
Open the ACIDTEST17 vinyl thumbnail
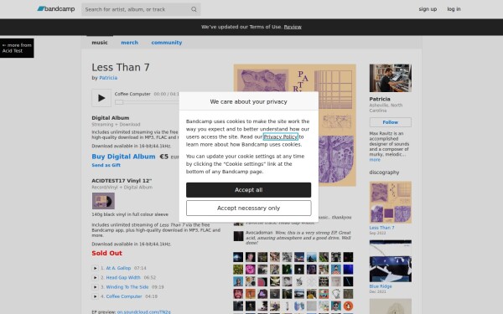(103, 201)
